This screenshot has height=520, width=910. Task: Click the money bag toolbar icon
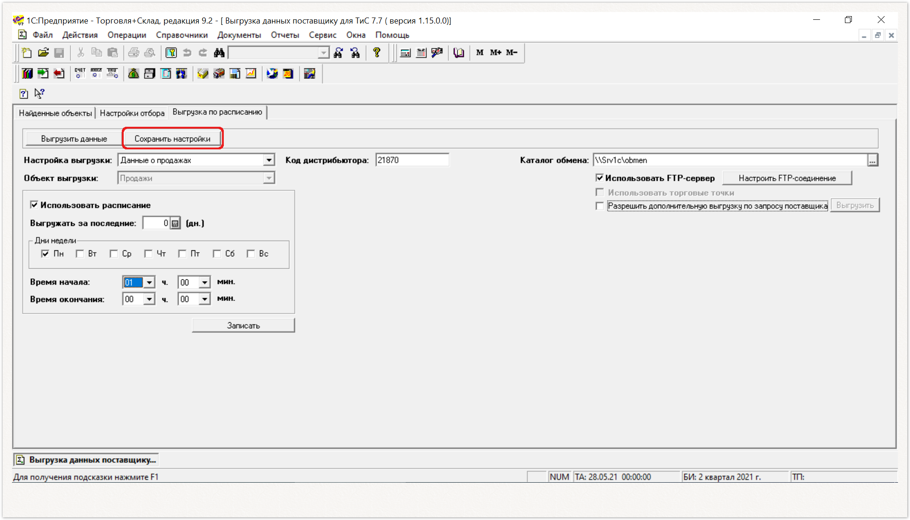pos(133,73)
